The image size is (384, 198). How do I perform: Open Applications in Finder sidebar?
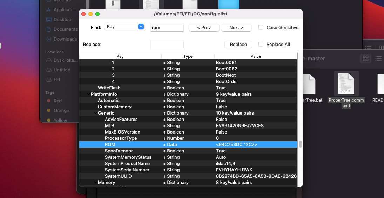(x=61, y=10)
